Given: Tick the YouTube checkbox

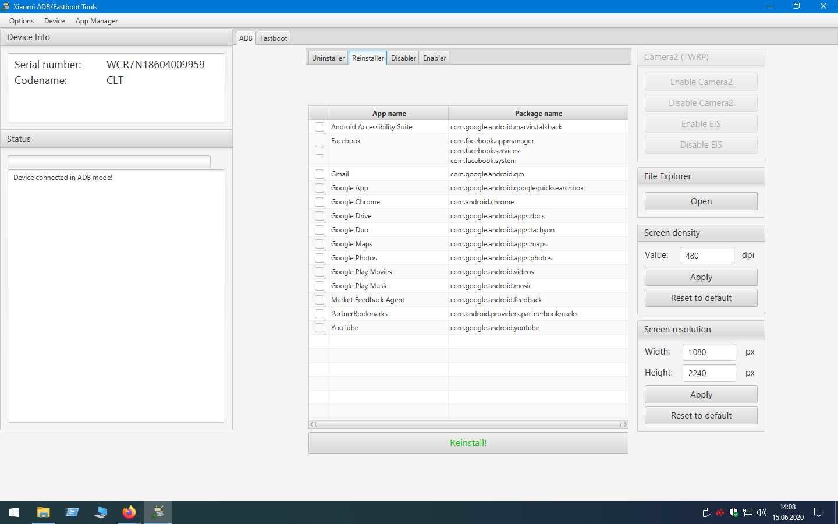Looking at the screenshot, I should [x=319, y=328].
